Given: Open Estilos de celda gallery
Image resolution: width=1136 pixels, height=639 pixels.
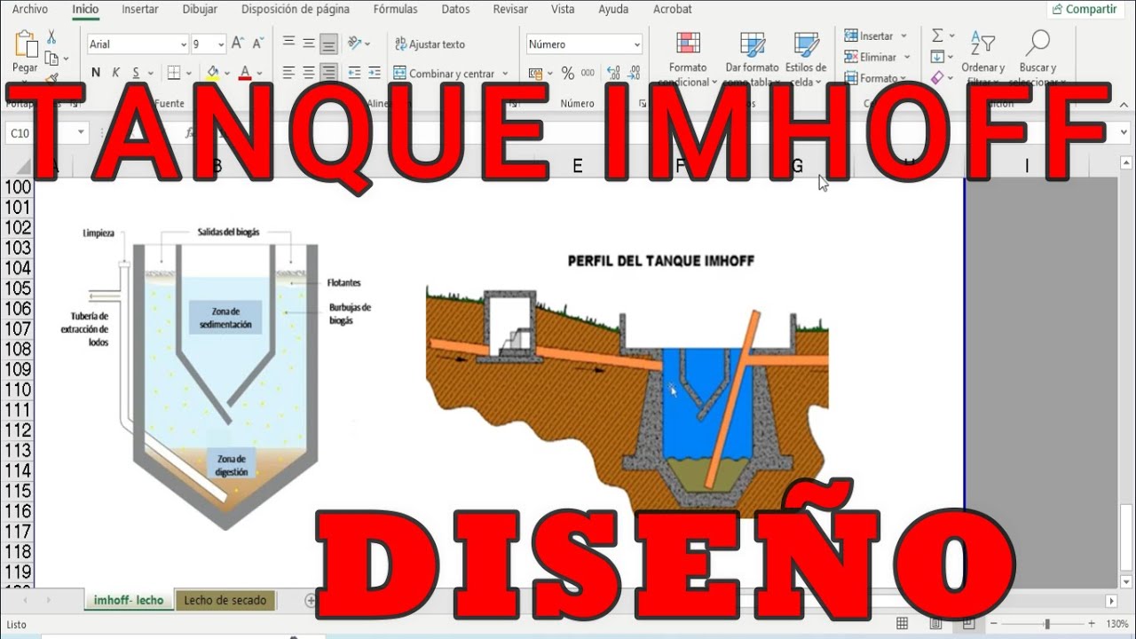Looking at the screenshot, I should pos(806,59).
